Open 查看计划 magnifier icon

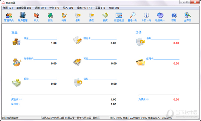click(x=133, y=17)
